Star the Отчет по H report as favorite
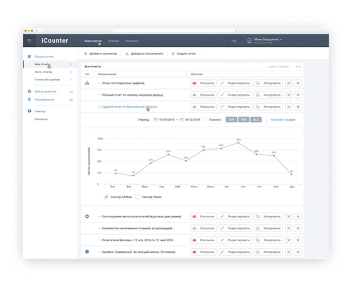The image size is (351, 287). point(298,83)
